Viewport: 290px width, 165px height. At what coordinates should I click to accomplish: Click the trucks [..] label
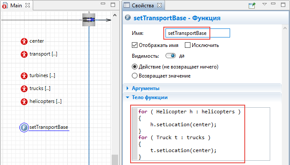40,88
